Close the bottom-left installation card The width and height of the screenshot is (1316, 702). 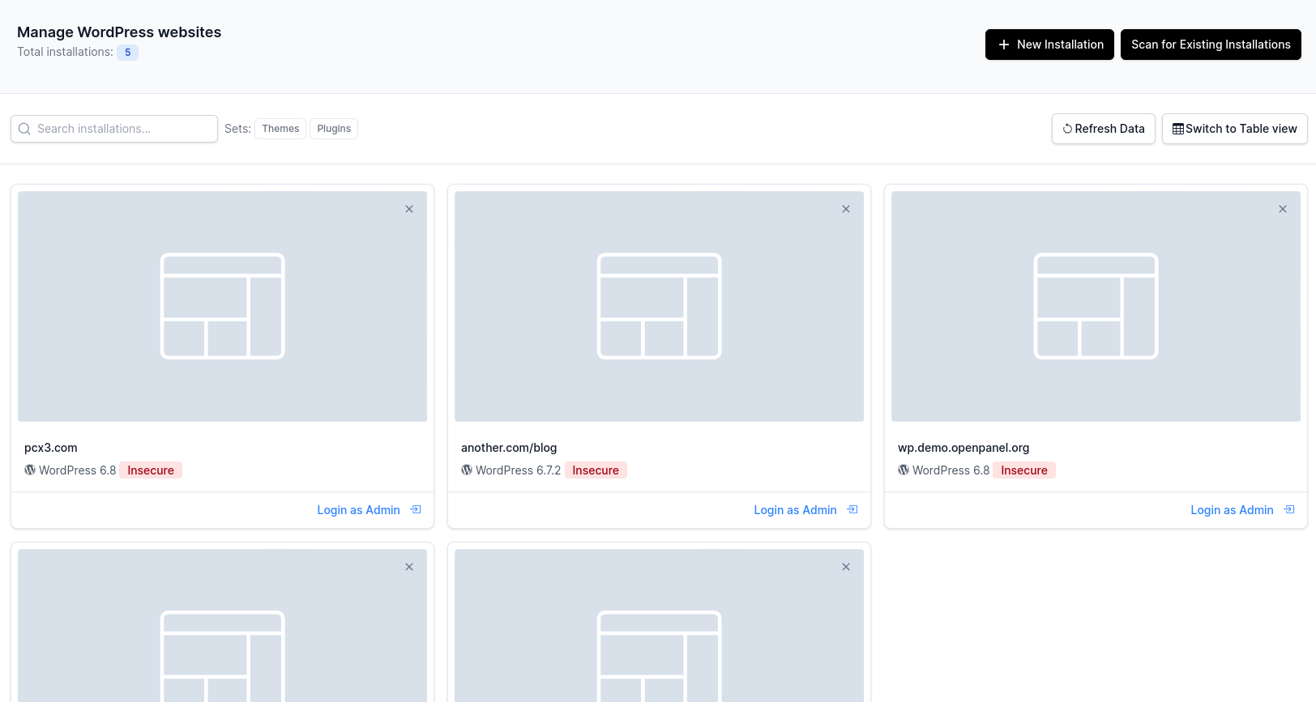(x=409, y=567)
